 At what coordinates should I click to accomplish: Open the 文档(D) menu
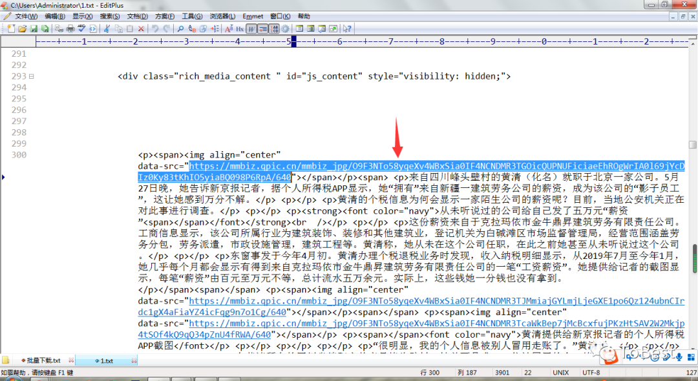tap(137, 16)
